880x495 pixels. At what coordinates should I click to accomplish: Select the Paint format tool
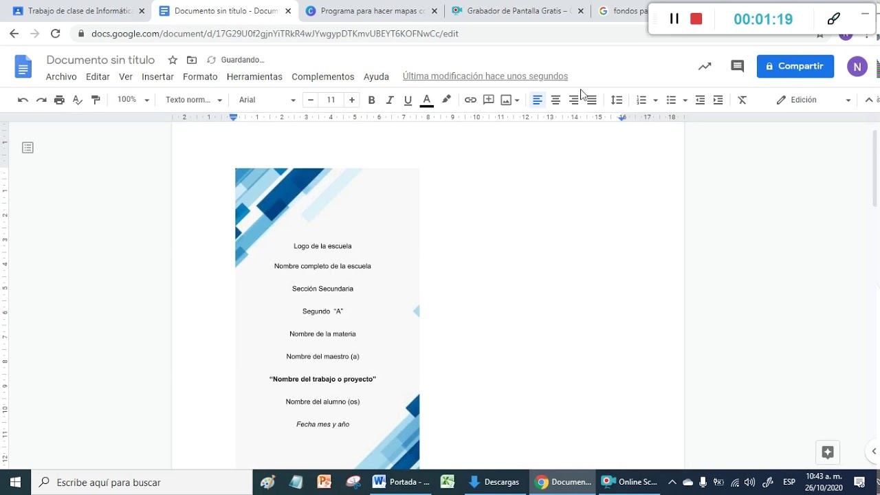coord(96,100)
